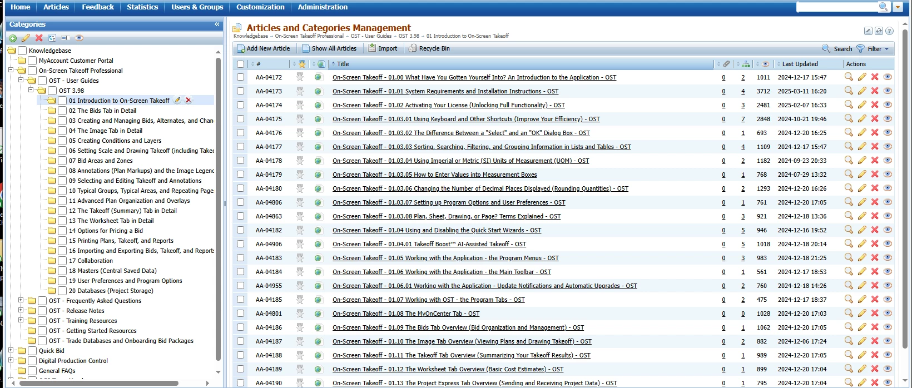
Task: Check the checkbox for article AA-04173
Action: pyautogui.click(x=240, y=91)
